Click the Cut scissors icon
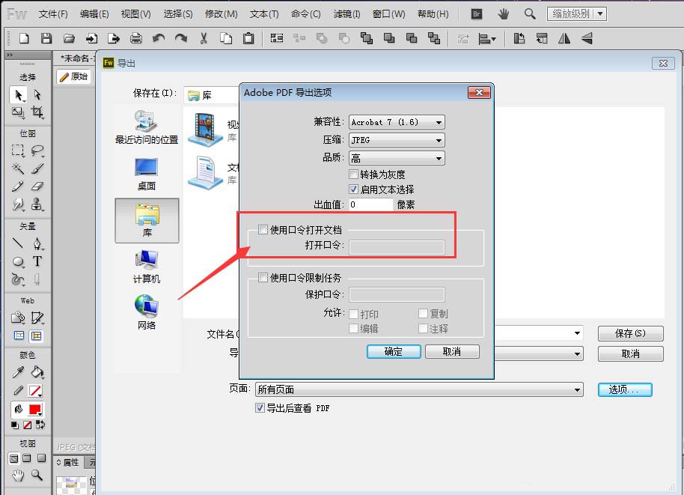The width and height of the screenshot is (684, 495). point(204,38)
